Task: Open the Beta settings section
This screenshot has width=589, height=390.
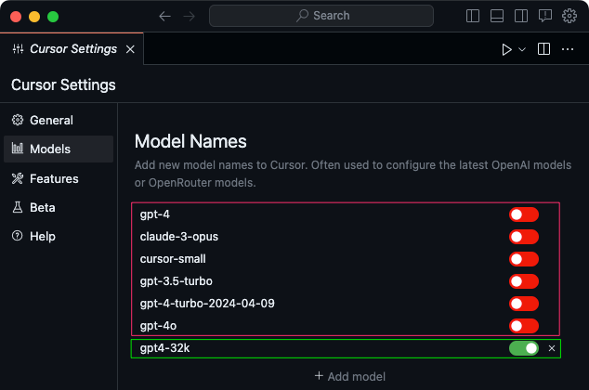Action: click(x=59, y=208)
